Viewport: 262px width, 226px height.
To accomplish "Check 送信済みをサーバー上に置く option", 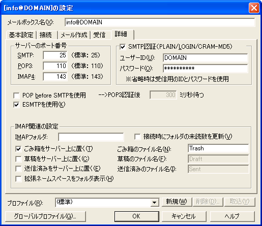I will (18, 169).
